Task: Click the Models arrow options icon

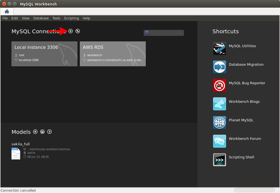Action: 49,132
